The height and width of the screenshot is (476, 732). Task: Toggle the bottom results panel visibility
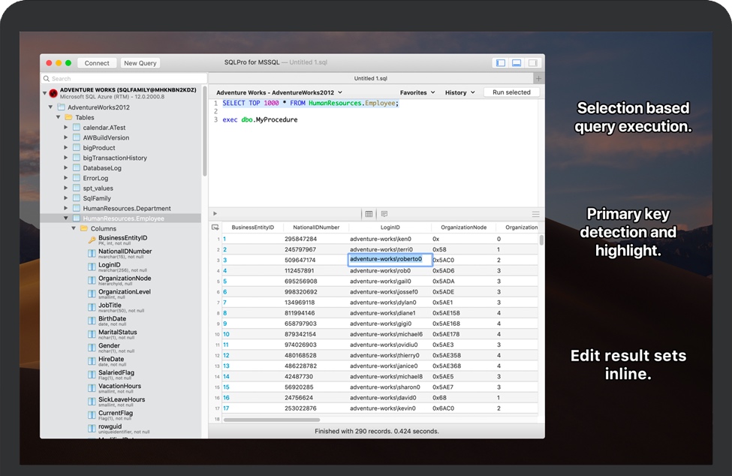(517, 63)
